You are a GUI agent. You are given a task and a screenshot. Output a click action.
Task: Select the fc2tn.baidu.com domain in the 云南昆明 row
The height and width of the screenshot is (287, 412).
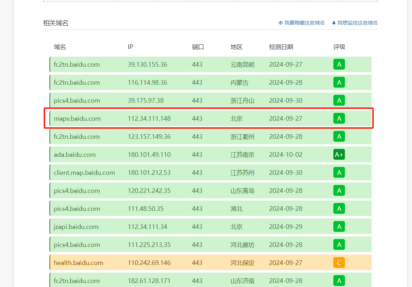[x=77, y=64]
